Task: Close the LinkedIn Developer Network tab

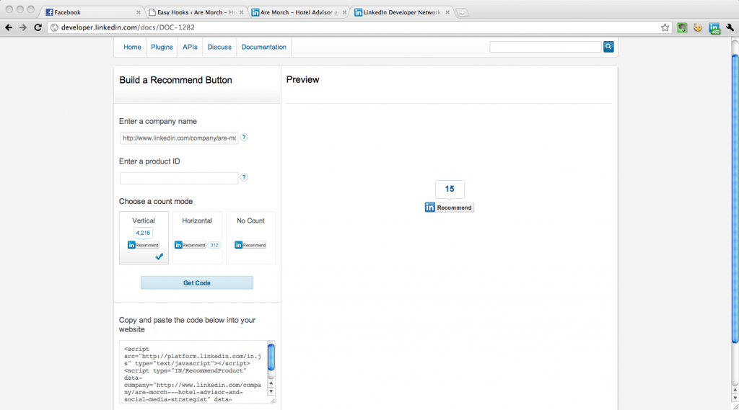Action: click(x=447, y=13)
